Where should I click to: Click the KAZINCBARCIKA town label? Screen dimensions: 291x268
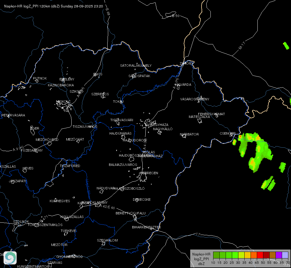[61, 85]
